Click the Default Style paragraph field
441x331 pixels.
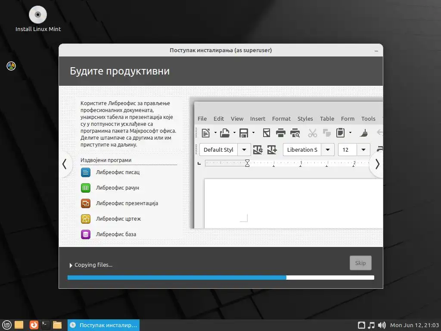218,150
